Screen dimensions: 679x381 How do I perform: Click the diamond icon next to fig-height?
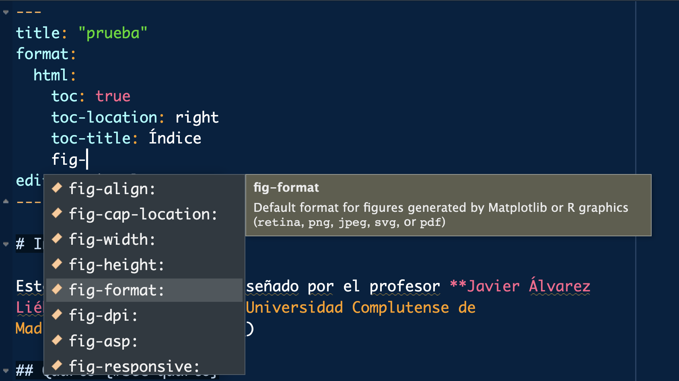click(57, 264)
